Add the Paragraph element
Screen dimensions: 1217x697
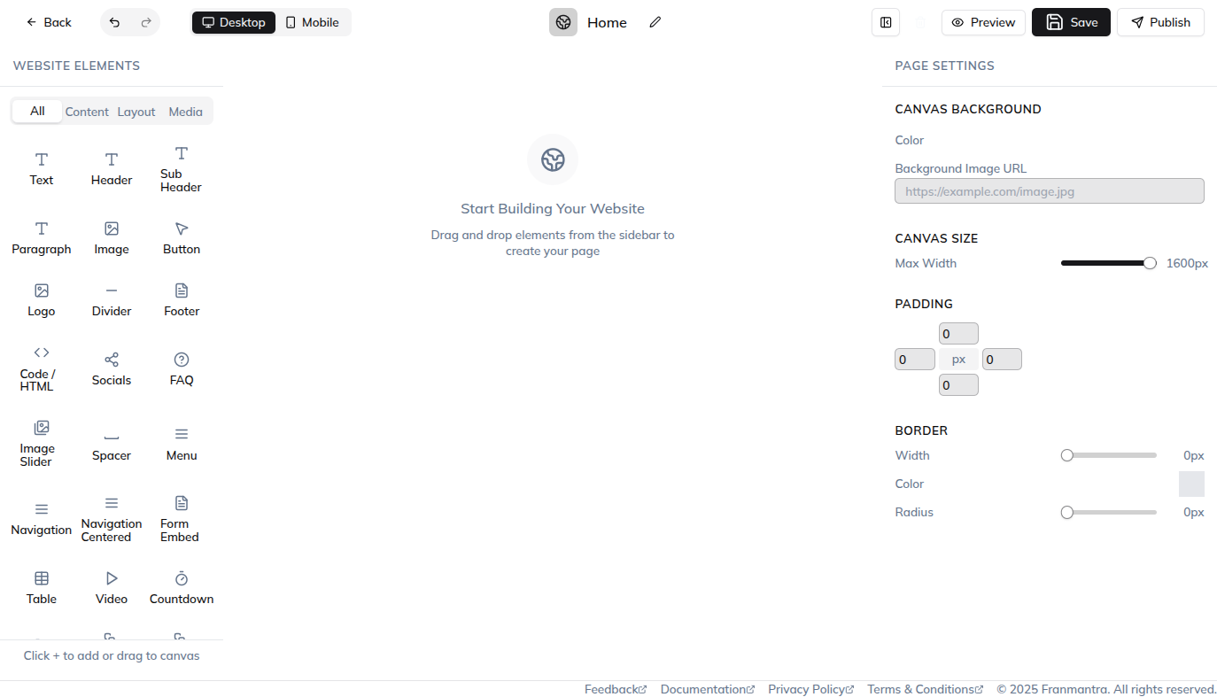pyautogui.click(x=42, y=238)
